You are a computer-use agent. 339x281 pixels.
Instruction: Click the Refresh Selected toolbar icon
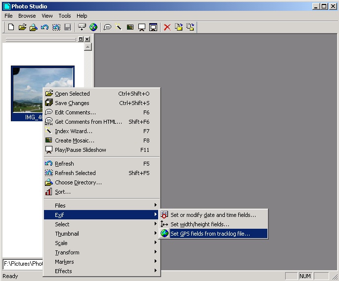coord(56,27)
